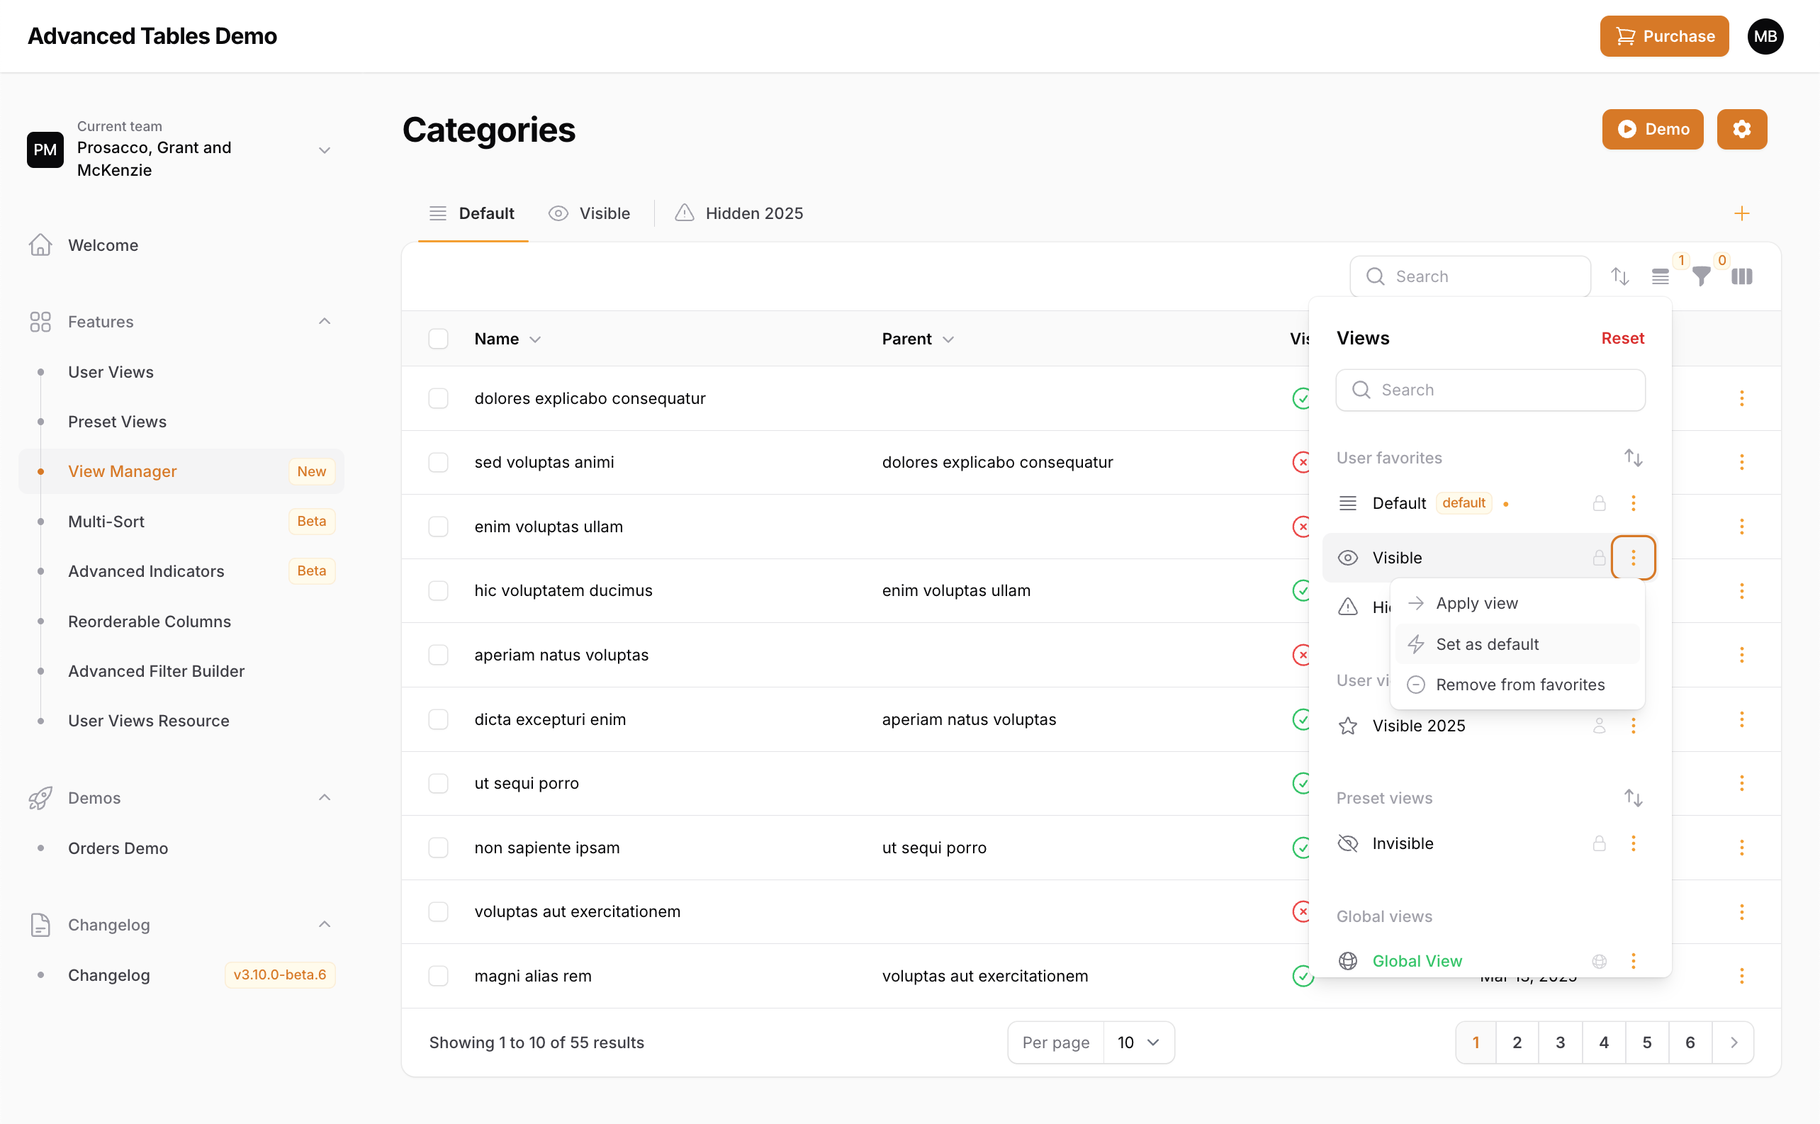
Task: Choose 'Set as default' in context menu
Action: [1487, 644]
